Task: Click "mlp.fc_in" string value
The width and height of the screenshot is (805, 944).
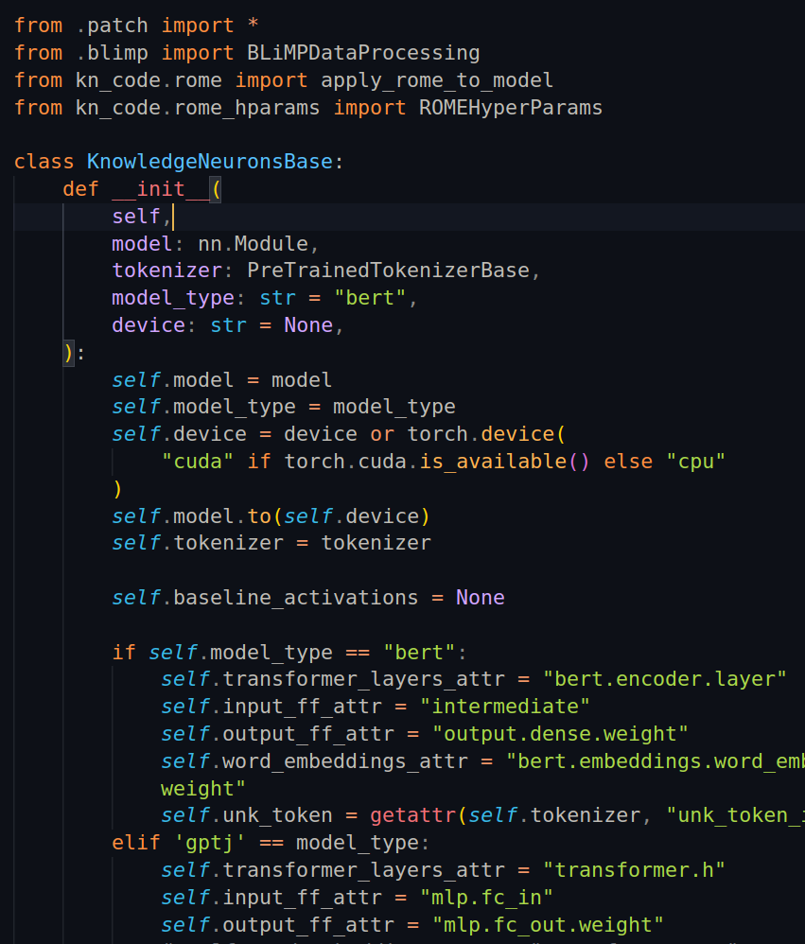Action: pos(486,898)
